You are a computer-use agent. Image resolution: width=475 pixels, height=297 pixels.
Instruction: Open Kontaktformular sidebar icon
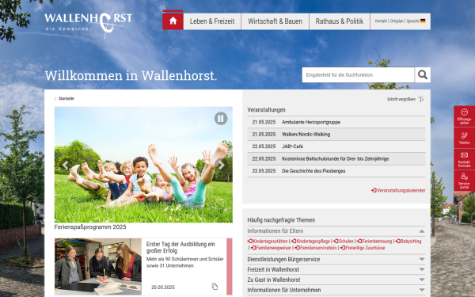464,159
